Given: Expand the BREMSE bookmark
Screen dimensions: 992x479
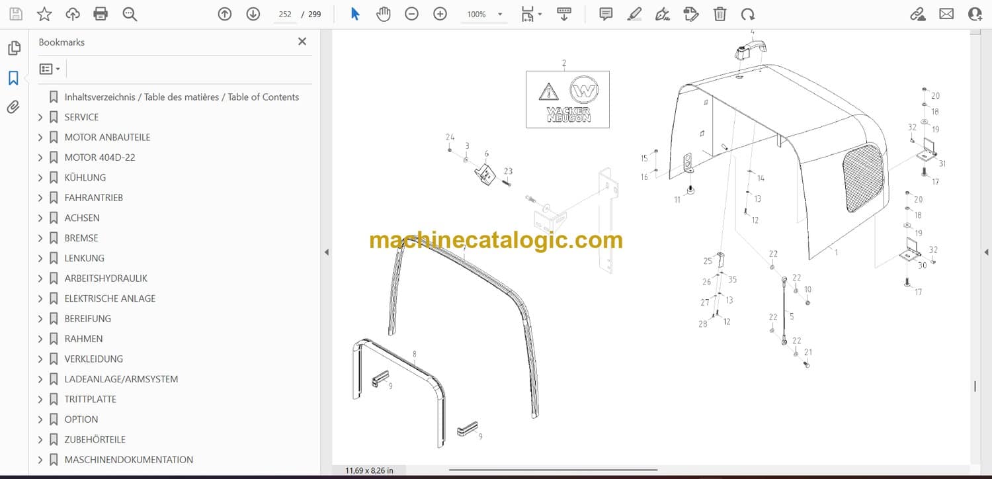Looking at the screenshot, I should (x=40, y=238).
